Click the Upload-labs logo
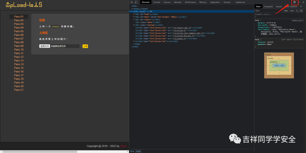Viewport: 306px width, 153px height. point(24,5)
